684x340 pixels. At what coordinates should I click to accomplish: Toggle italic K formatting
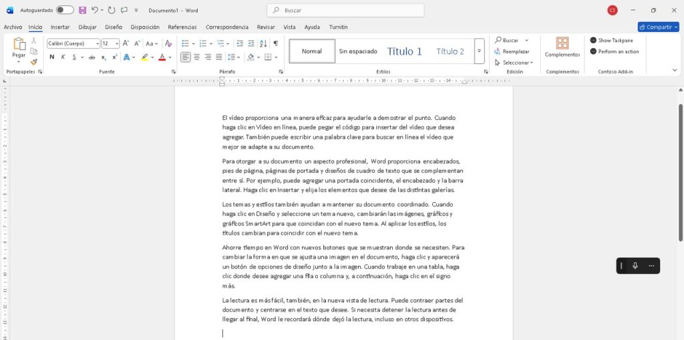(63, 57)
